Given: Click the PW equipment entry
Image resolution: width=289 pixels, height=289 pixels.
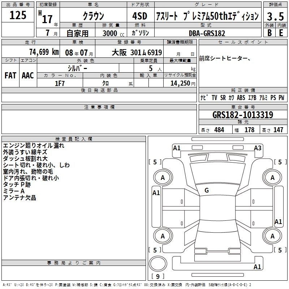Looking at the screenshot, I should 281,98.
